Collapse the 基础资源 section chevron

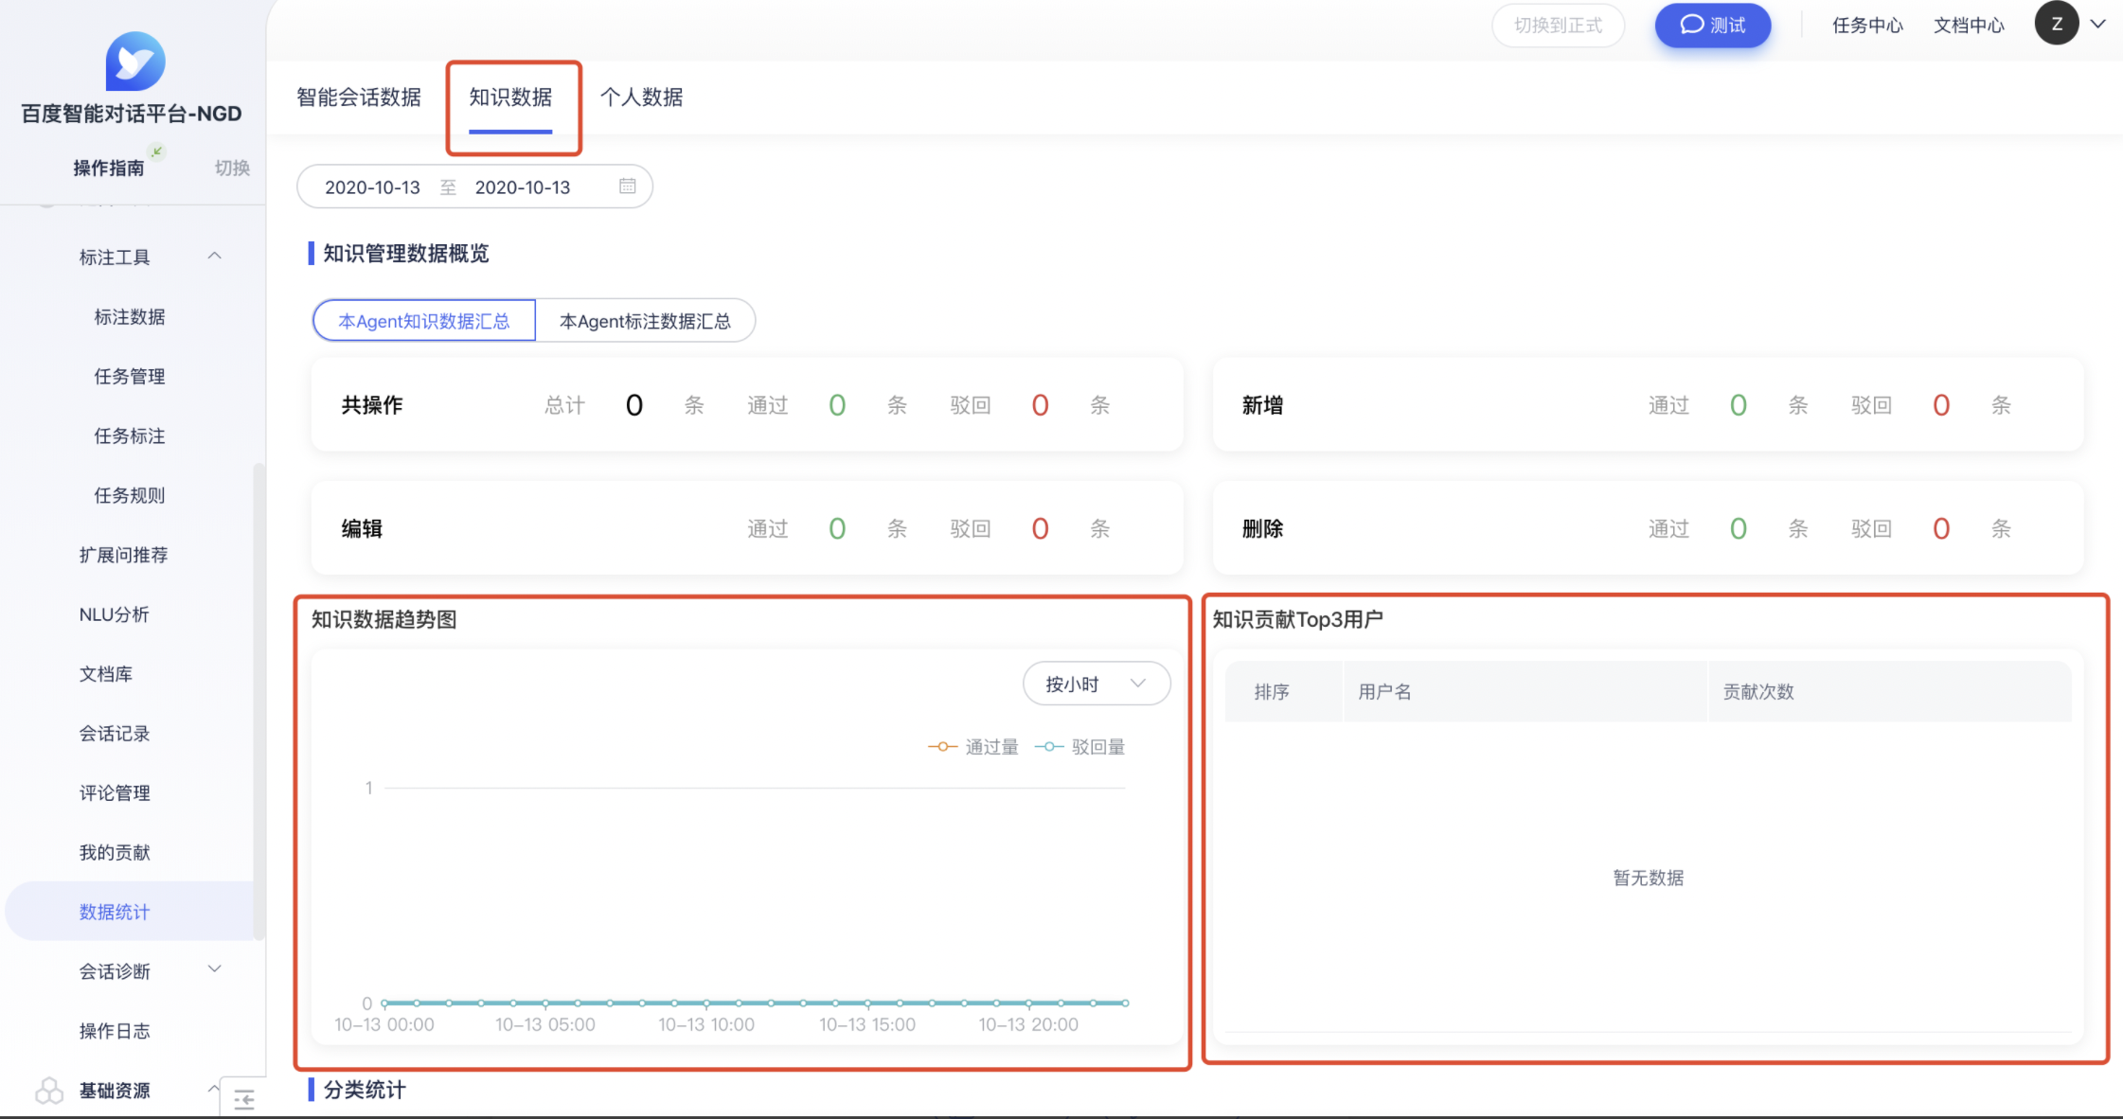pos(213,1089)
